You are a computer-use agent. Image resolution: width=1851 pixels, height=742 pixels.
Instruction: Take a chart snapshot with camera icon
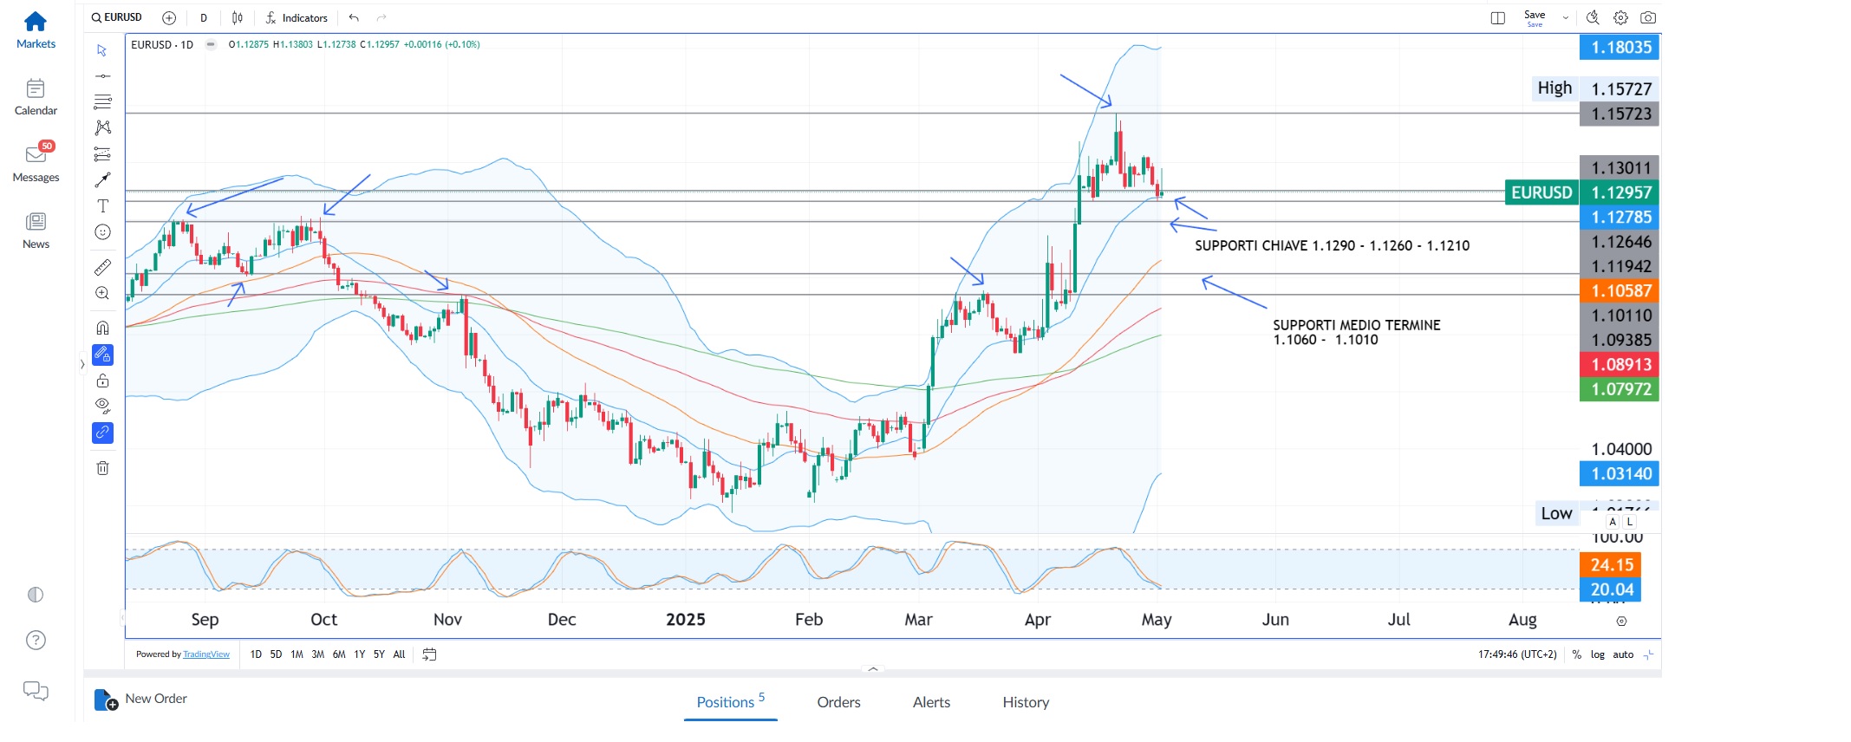pyautogui.click(x=1648, y=17)
